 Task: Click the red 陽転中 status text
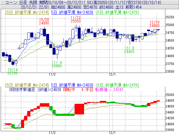click(x=69, y=89)
